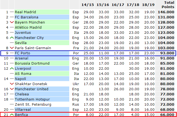
Task: Click the red down arrow beside Shakhtar Donetsk
Action: (12, 84)
